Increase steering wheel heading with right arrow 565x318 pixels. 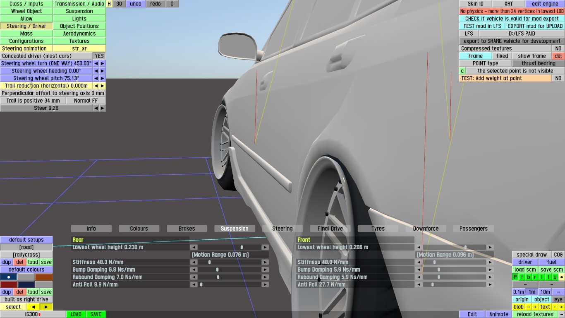coord(103,71)
